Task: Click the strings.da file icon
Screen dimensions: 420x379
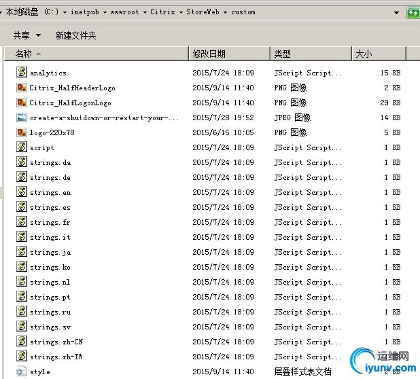Action: coord(22,162)
